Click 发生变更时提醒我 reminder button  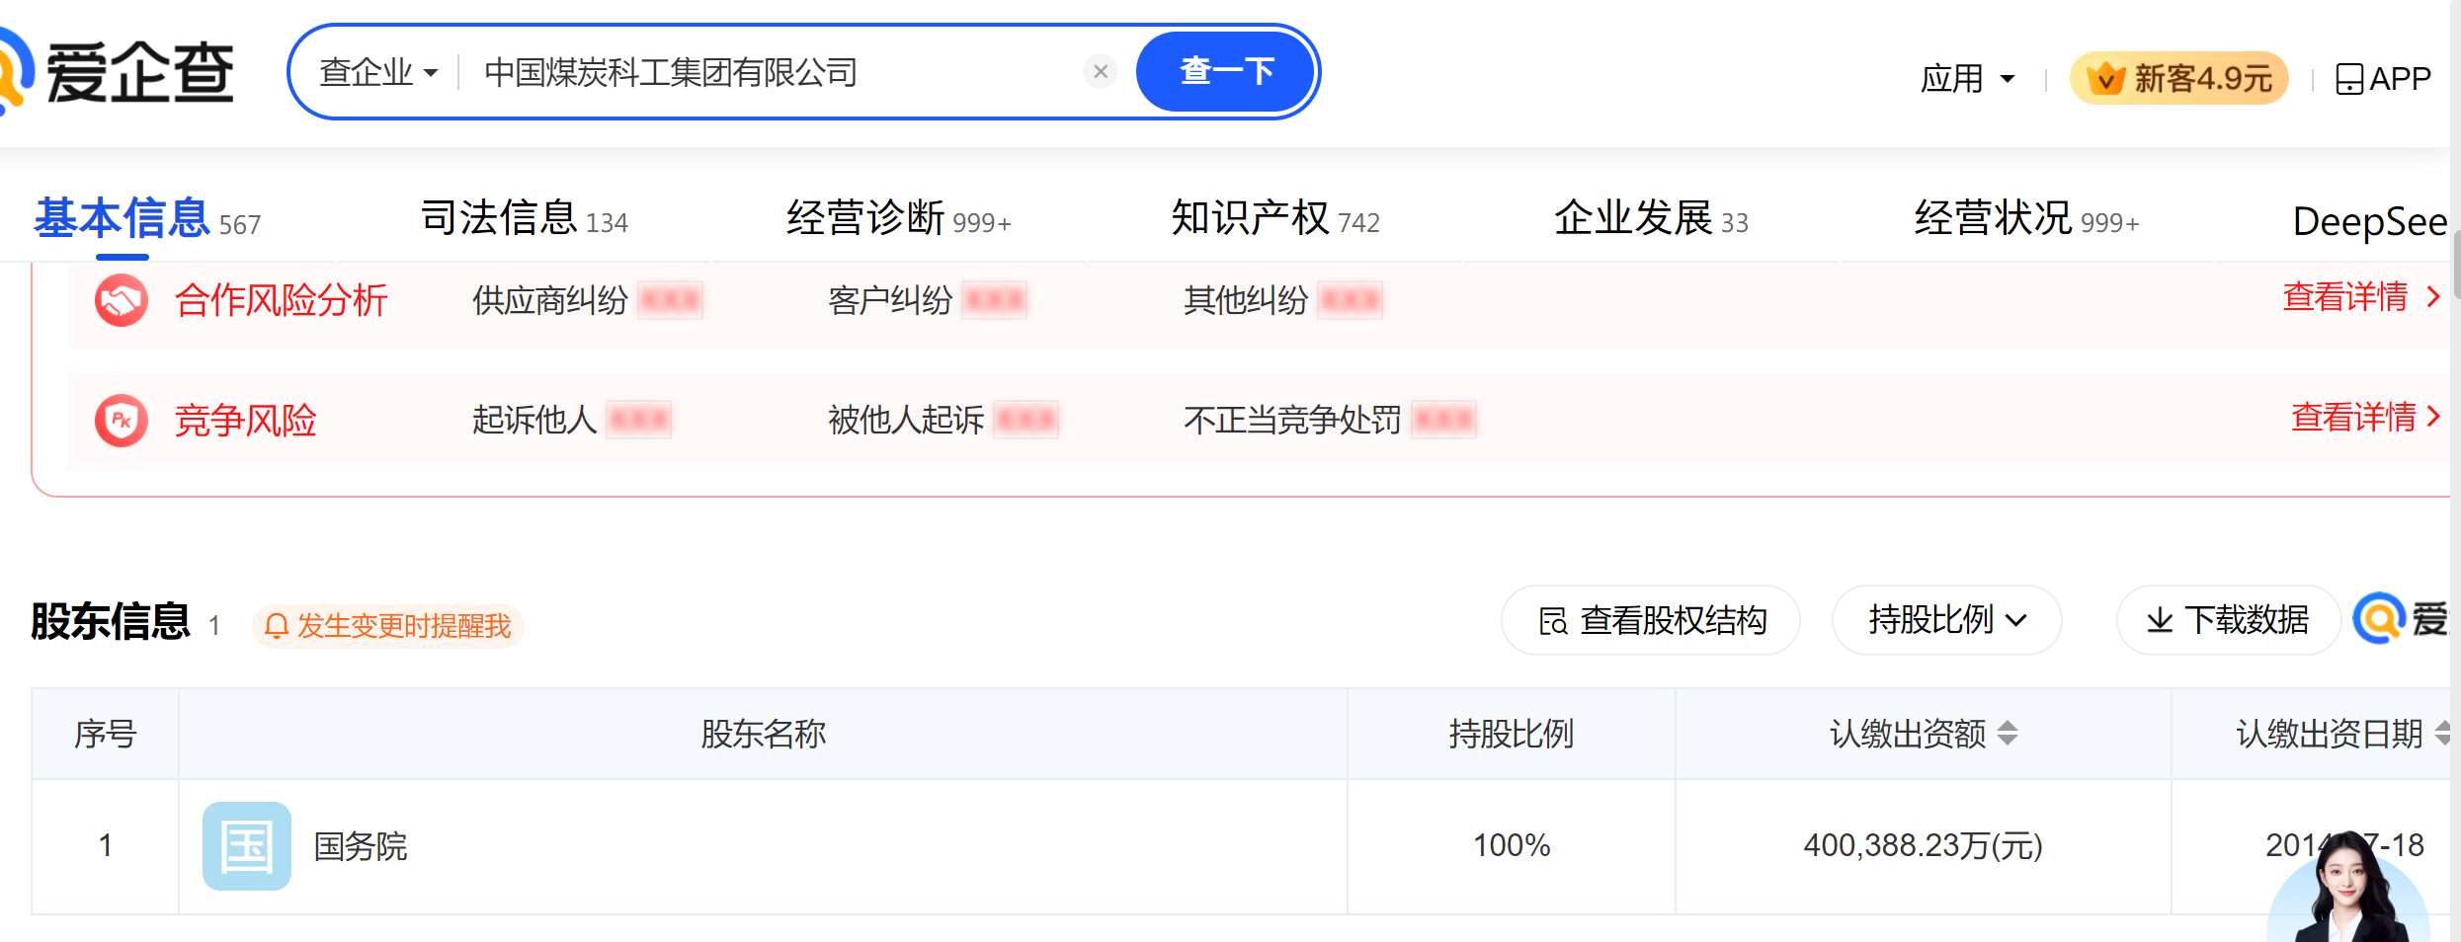click(x=387, y=626)
